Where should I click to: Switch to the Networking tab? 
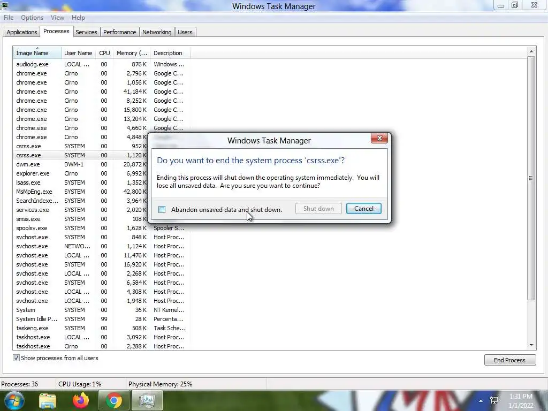tap(157, 32)
